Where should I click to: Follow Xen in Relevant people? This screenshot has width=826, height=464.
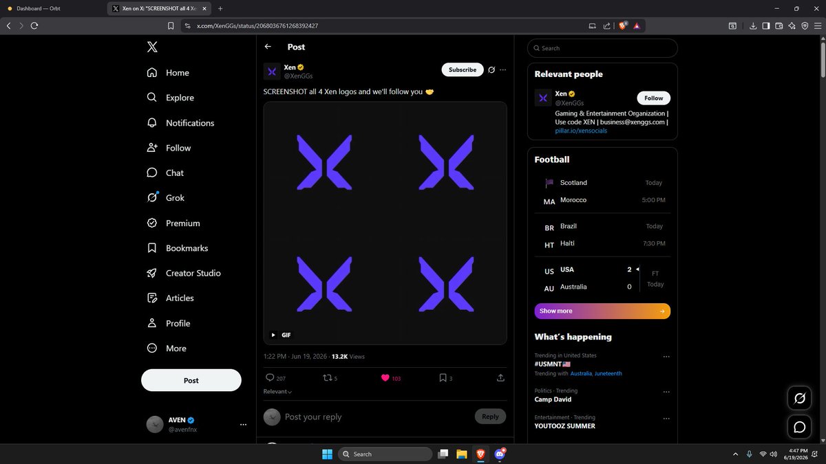[x=654, y=98]
